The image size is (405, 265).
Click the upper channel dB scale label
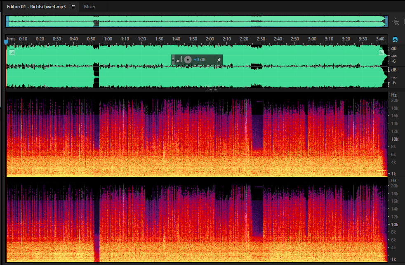point(393,48)
